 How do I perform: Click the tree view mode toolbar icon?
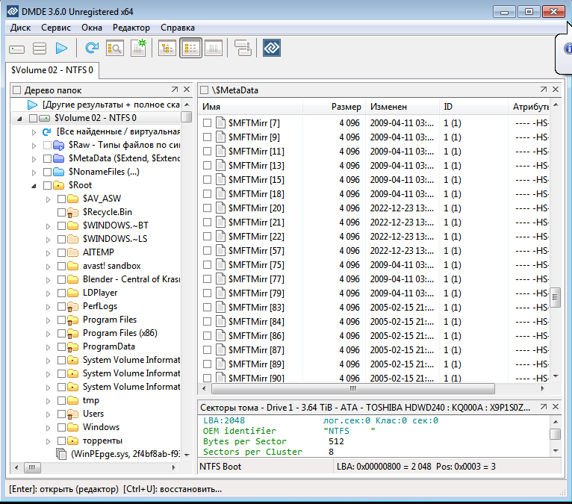167,49
